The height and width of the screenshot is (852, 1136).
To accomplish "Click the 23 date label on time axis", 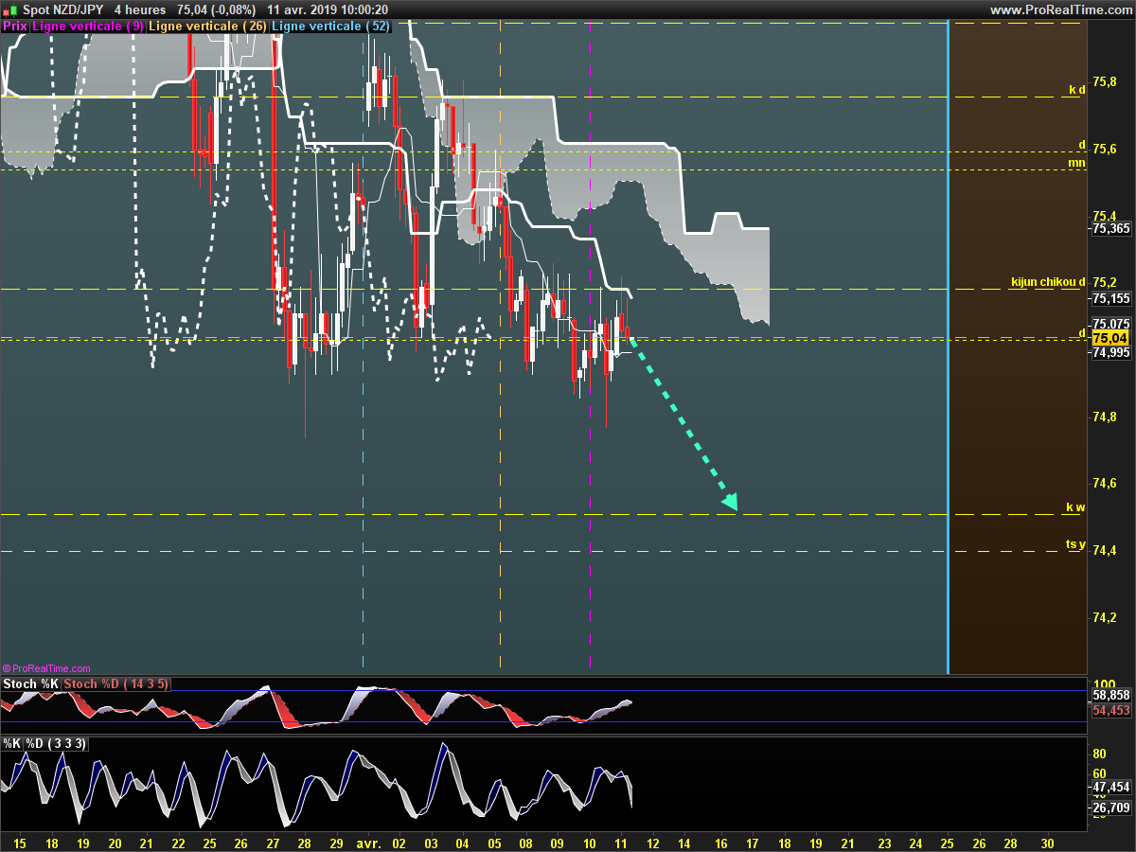I will (x=884, y=843).
